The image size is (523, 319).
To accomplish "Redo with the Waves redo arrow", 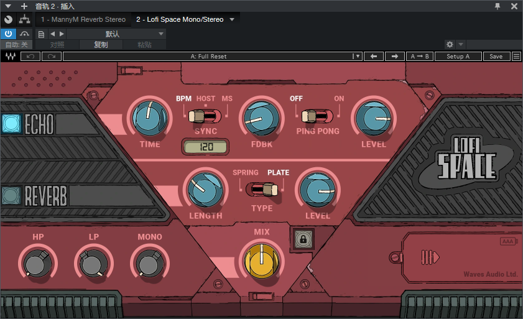I will [x=52, y=57].
